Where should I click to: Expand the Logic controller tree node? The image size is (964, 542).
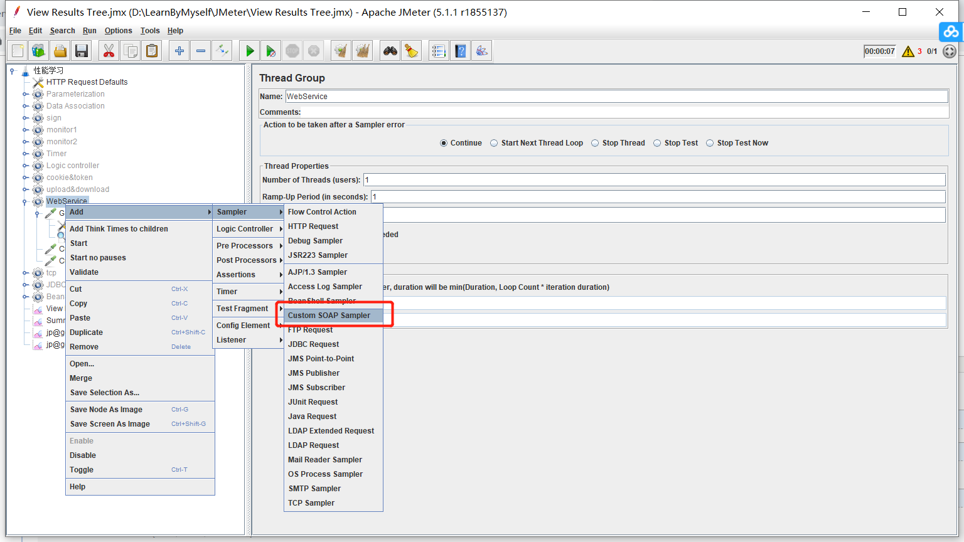[x=25, y=166]
